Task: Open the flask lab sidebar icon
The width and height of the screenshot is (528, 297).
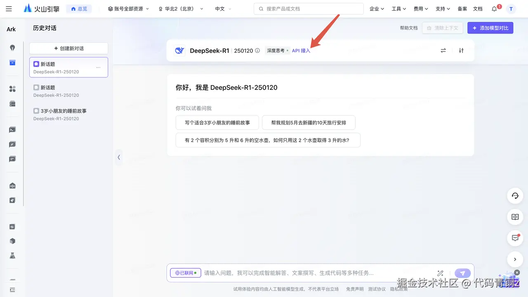Action: pos(12,256)
